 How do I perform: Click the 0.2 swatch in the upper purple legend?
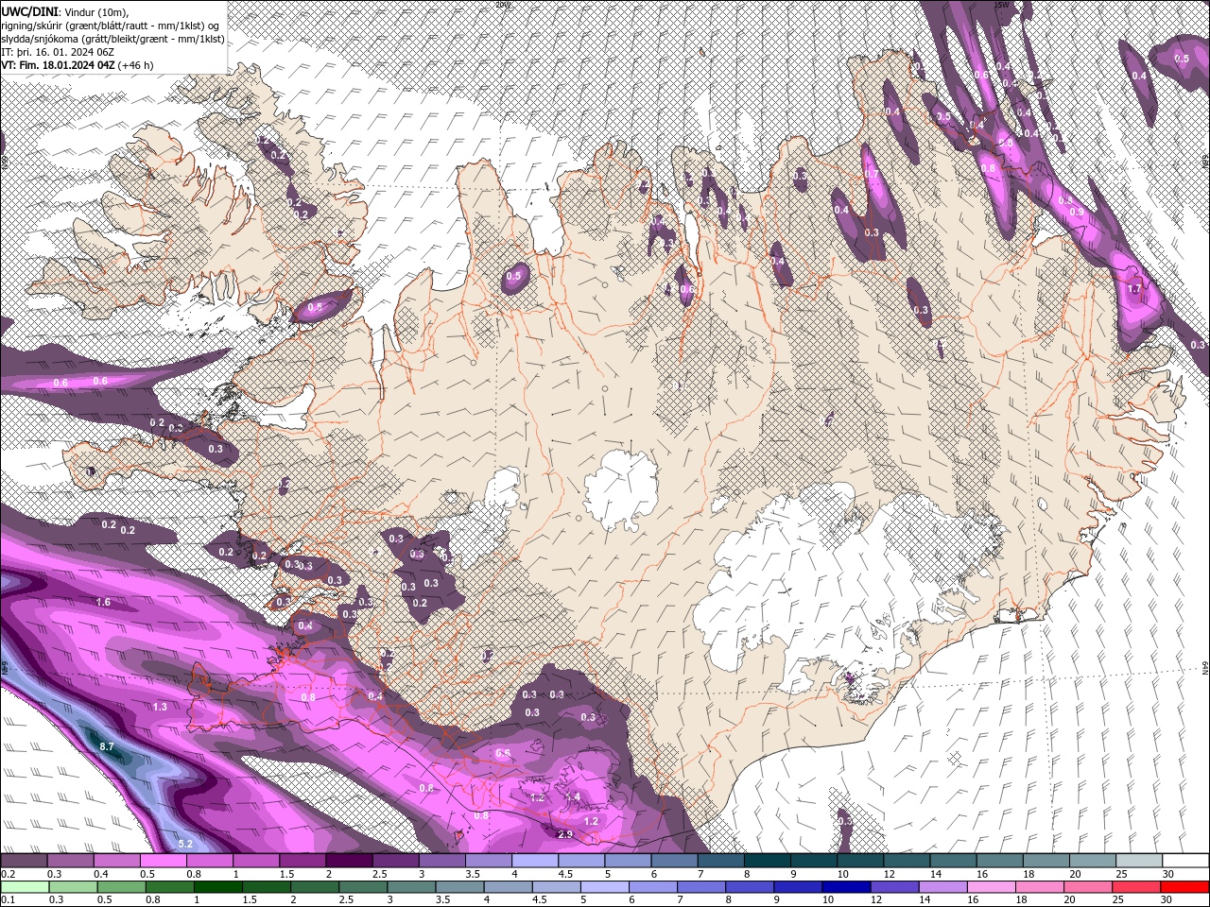[x=24, y=861]
